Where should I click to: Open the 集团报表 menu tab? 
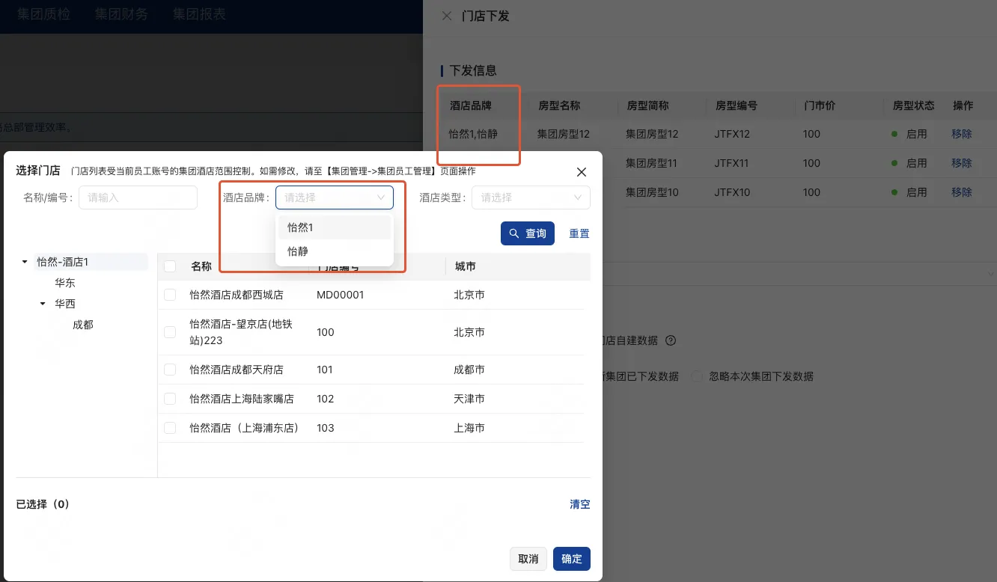click(x=199, y=14)
